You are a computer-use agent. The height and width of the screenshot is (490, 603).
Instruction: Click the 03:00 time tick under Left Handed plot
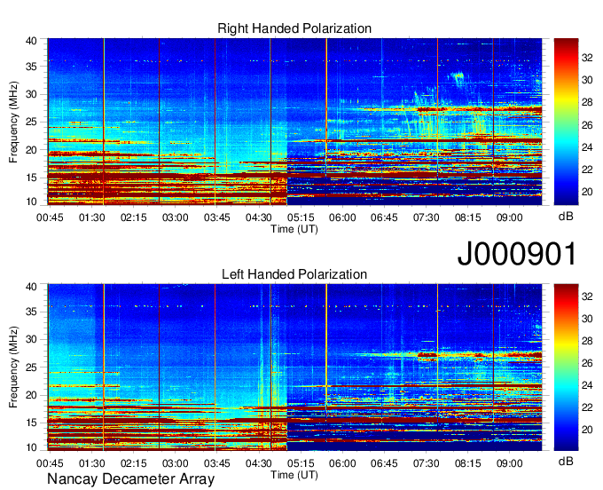[x=176, y=463]
